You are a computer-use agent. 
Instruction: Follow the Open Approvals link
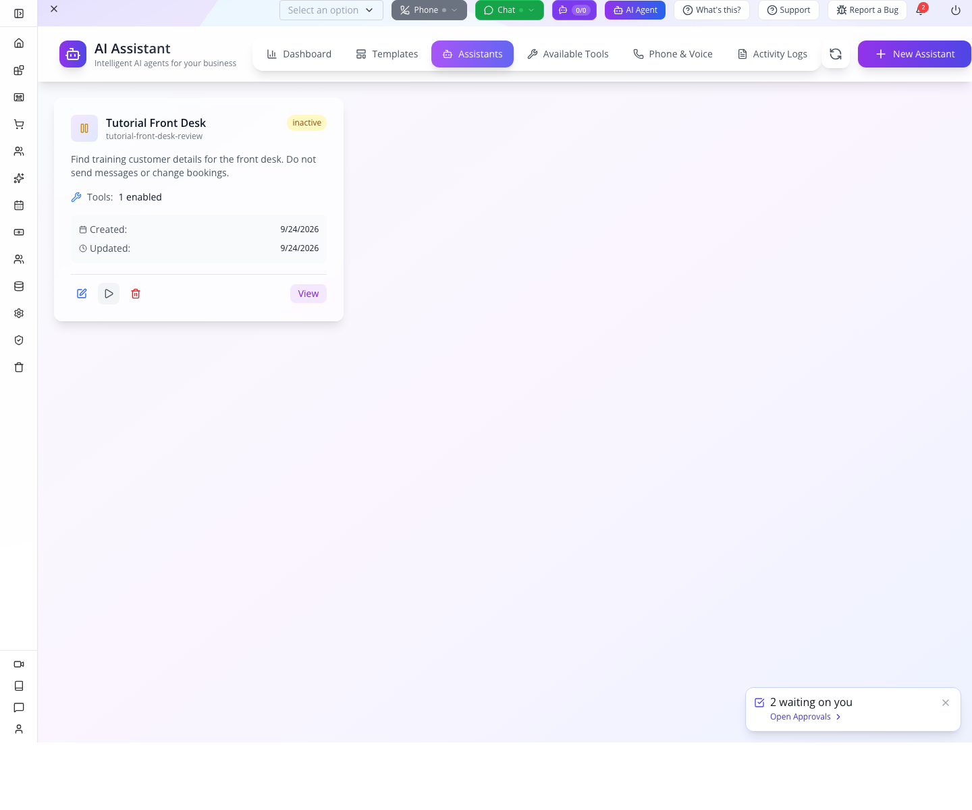click(805, 717)
